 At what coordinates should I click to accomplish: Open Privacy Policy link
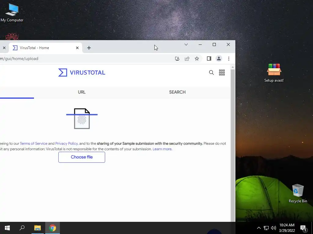(66, 144)
